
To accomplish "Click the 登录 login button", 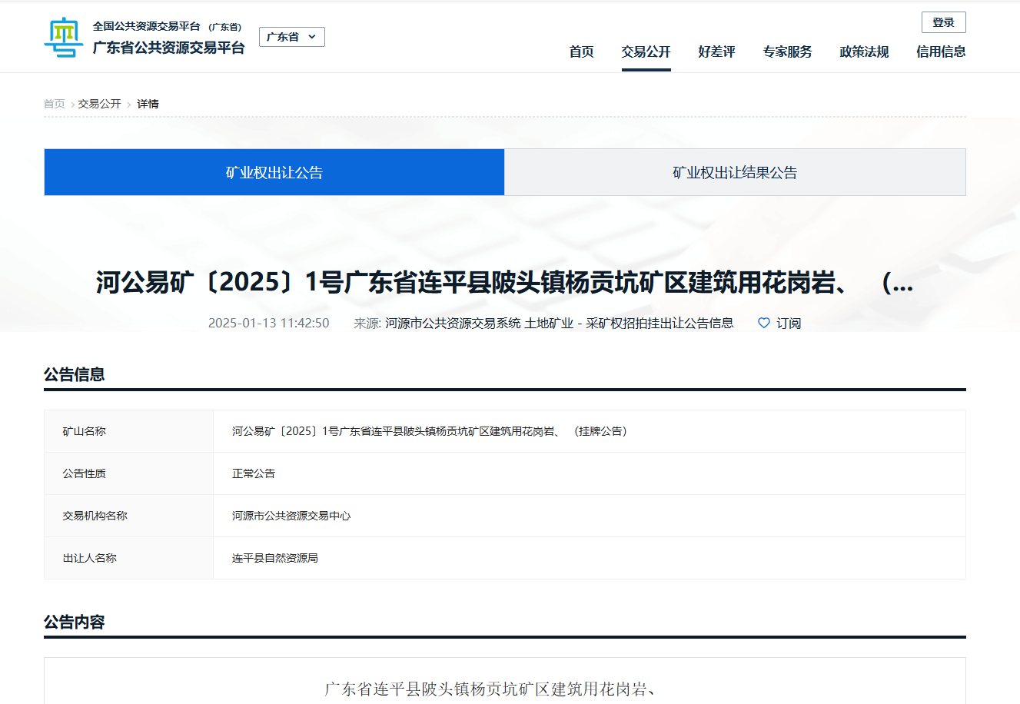I will [943, 22].
